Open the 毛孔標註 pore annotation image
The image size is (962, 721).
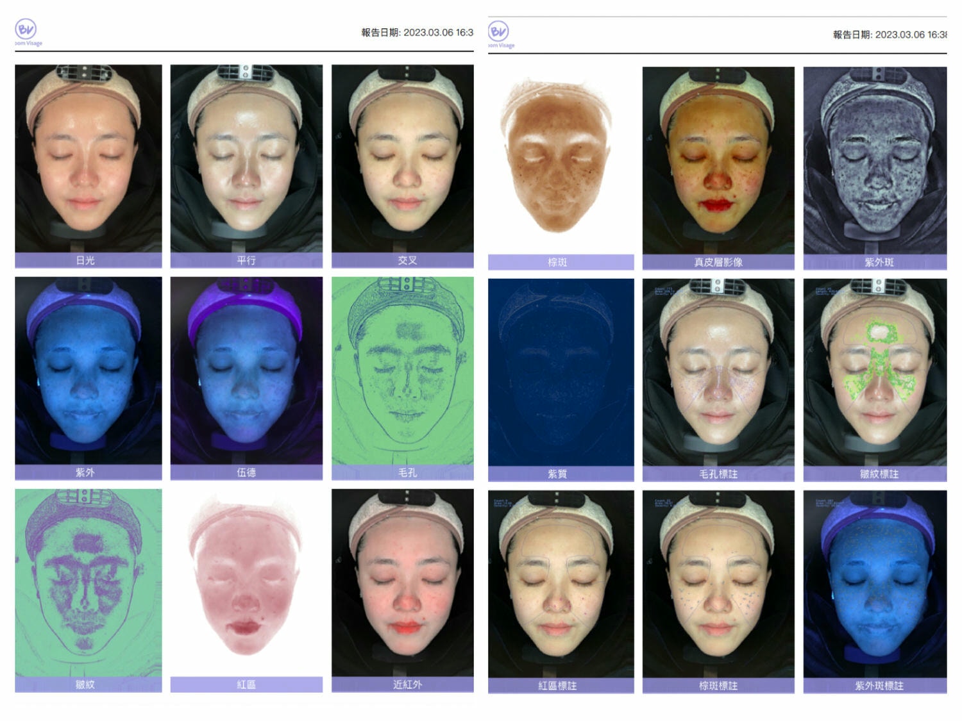(718, 372)
